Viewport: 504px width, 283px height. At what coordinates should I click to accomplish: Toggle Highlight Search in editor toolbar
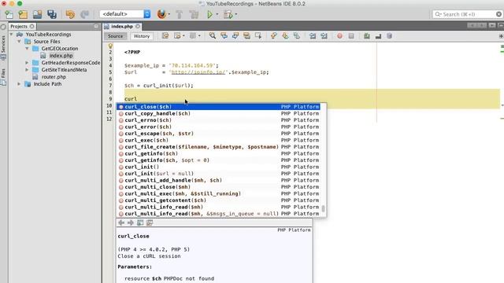[246, 36]
